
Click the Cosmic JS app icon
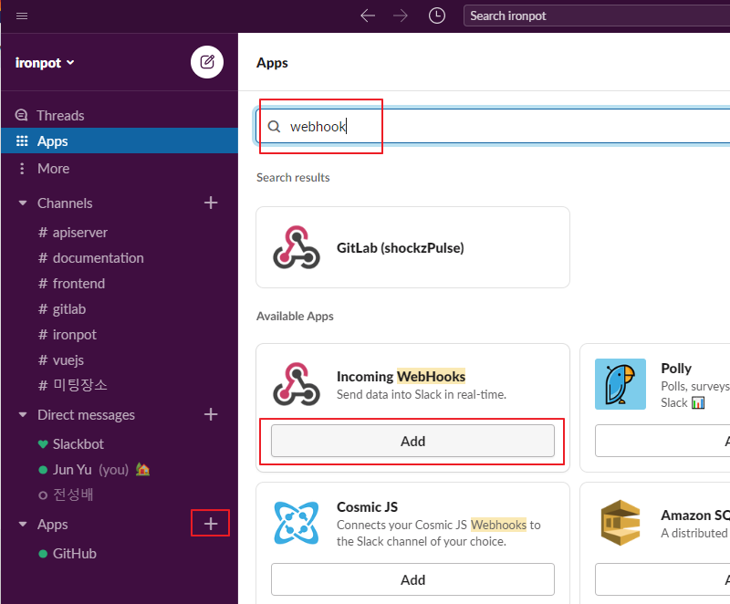297,523
